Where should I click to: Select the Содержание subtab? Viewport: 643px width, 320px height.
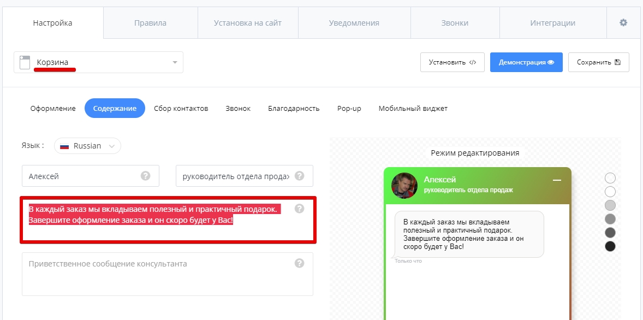click(x=115, y=108)
